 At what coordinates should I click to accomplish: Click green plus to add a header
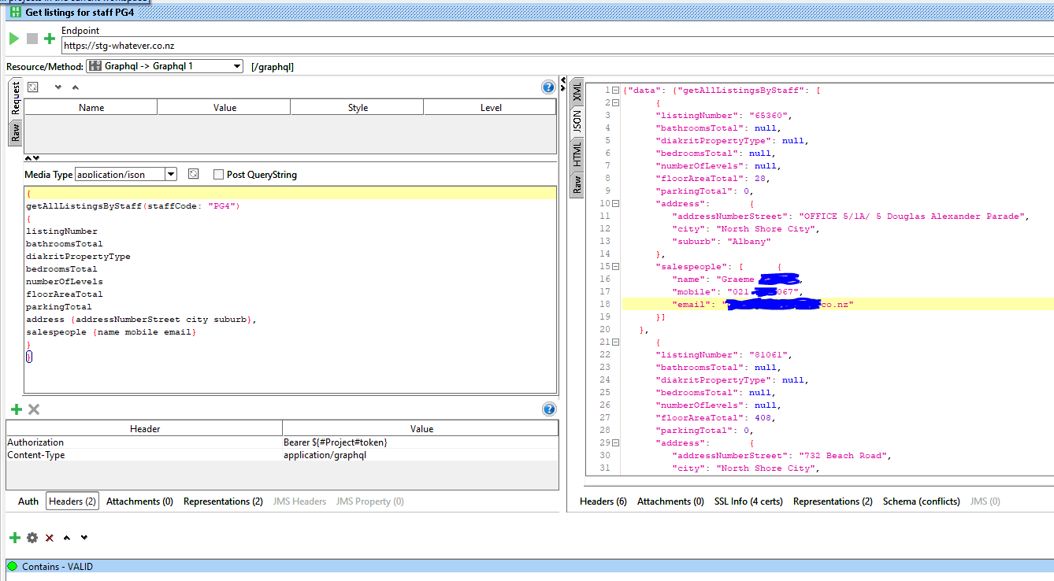pos(16,409)
